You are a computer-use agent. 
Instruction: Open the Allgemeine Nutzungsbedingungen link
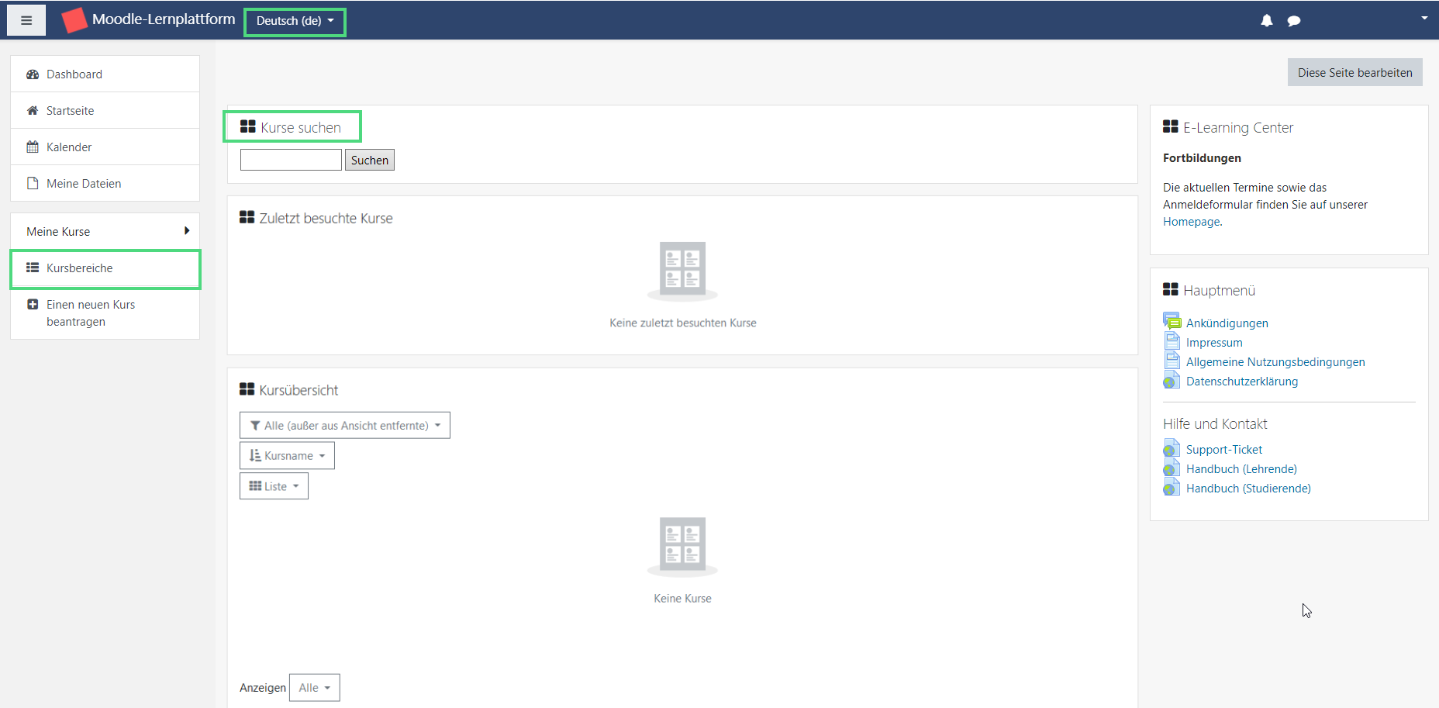coord(1275,362)
